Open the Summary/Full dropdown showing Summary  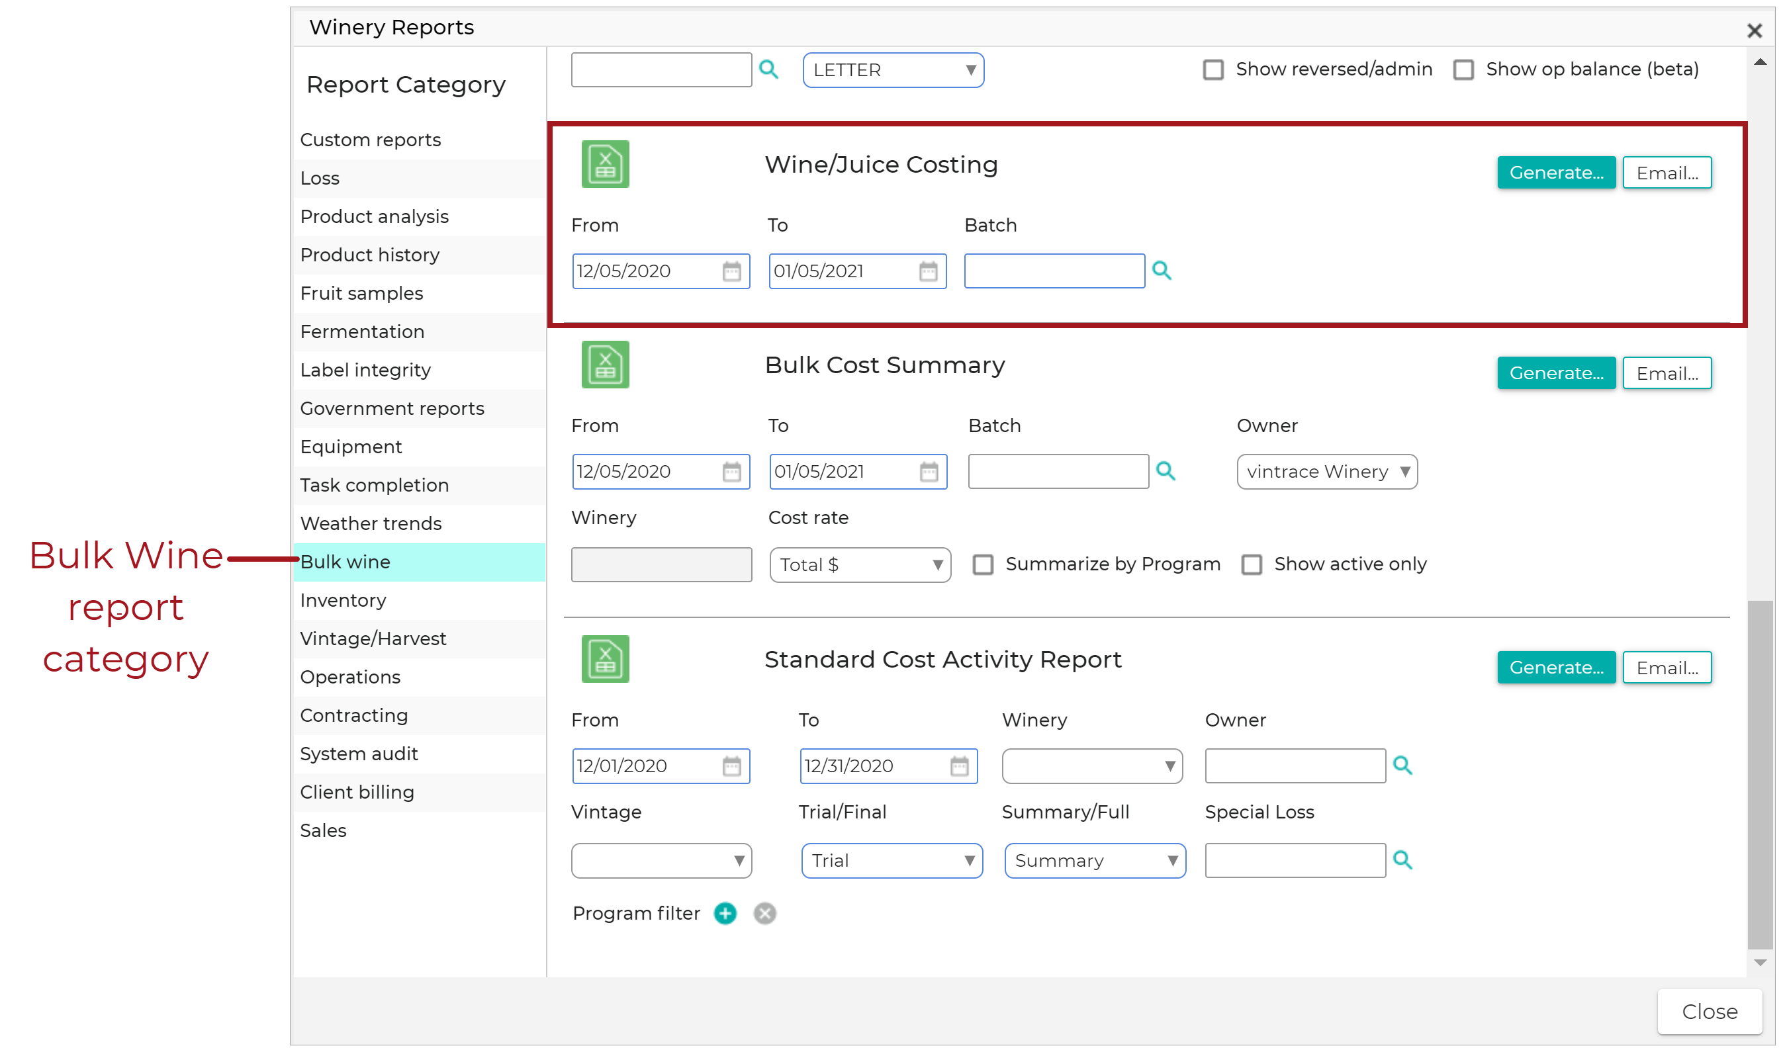[x=1095, y=860]
